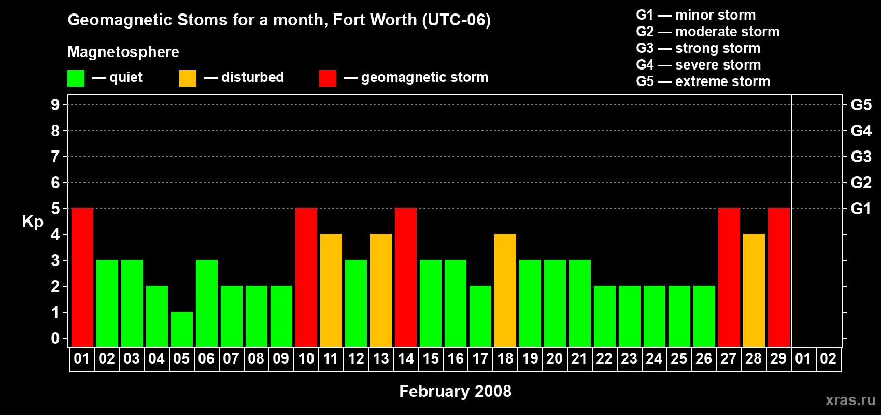Click the G1 label on right axis

(x=861, y=209)
